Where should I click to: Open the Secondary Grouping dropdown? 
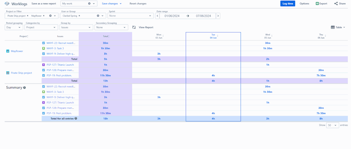(111, 27)
